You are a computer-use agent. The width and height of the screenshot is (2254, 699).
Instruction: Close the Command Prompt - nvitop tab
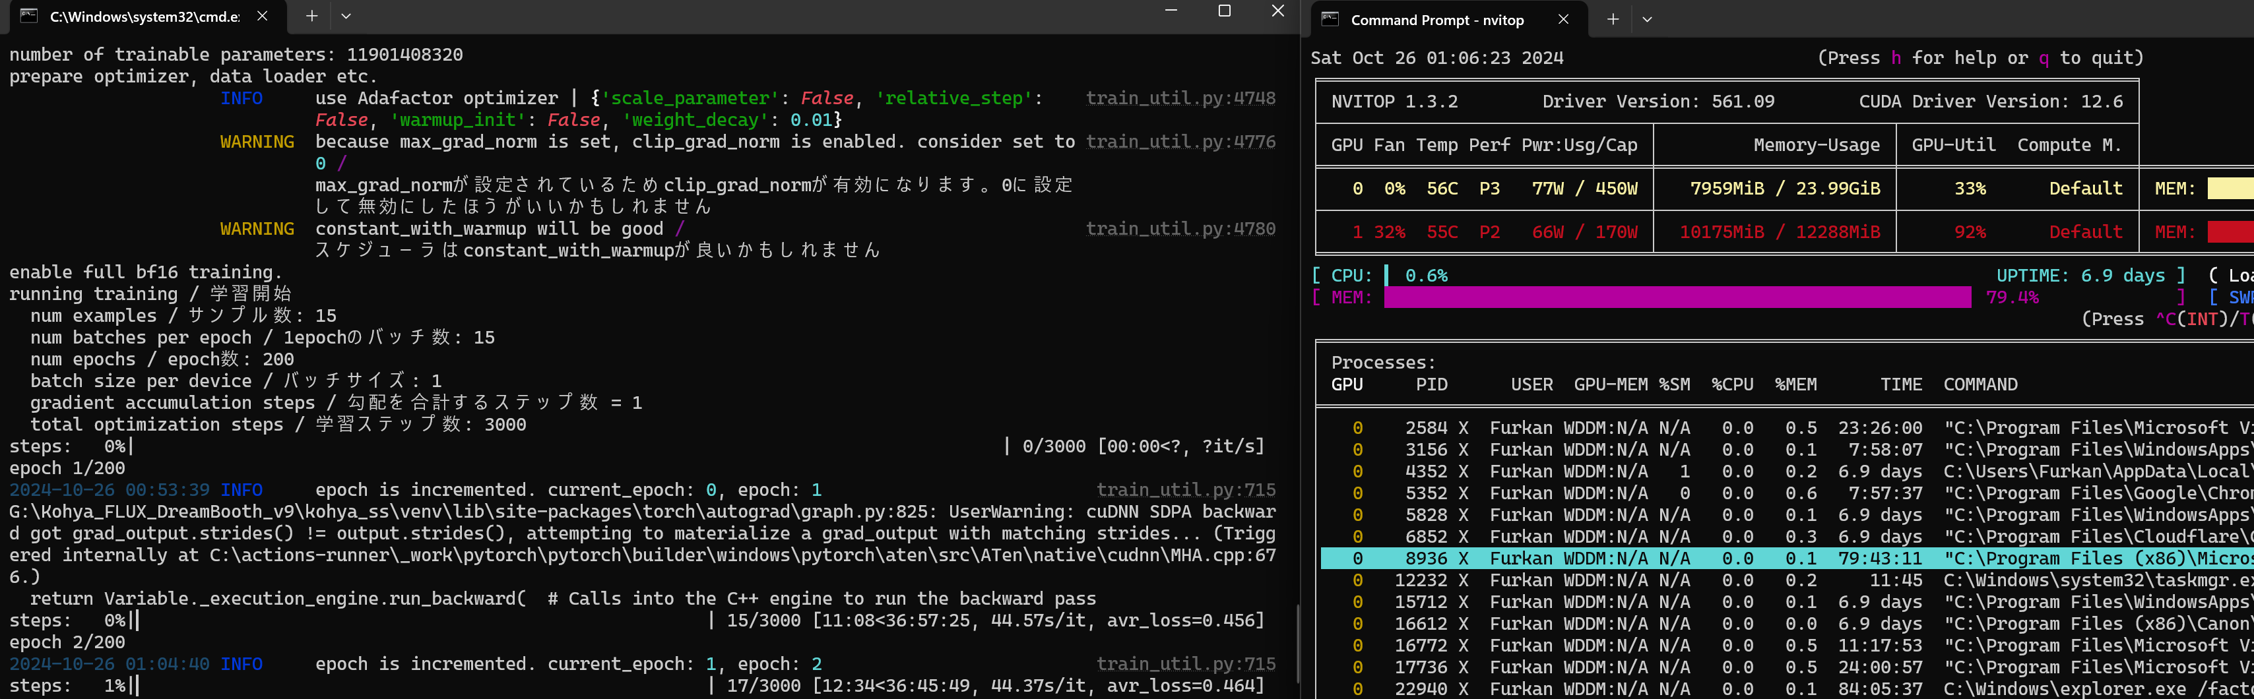(1562, 19)
